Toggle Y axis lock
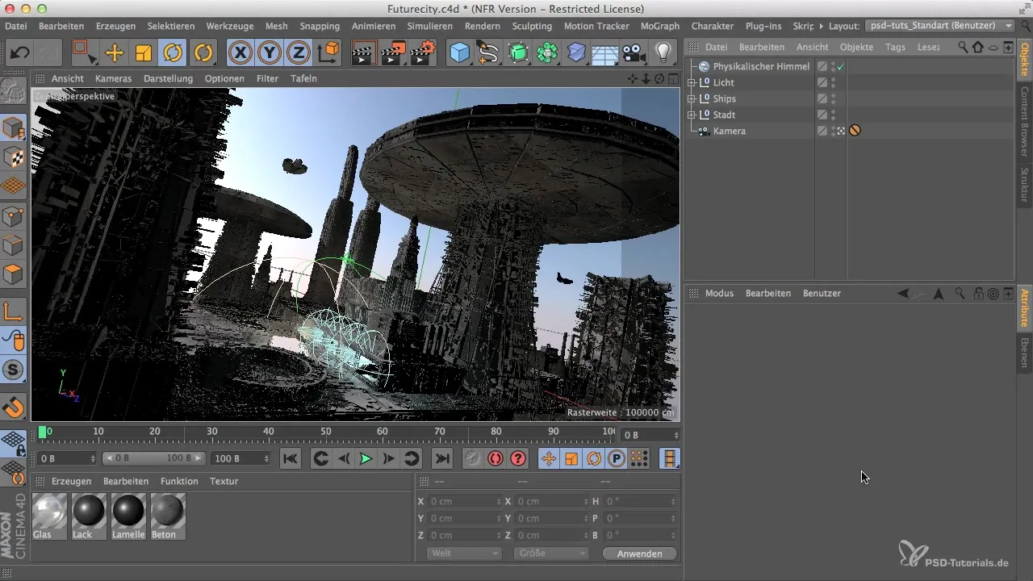Viewport: 1033px width, 581px height. tap(270, 53)
